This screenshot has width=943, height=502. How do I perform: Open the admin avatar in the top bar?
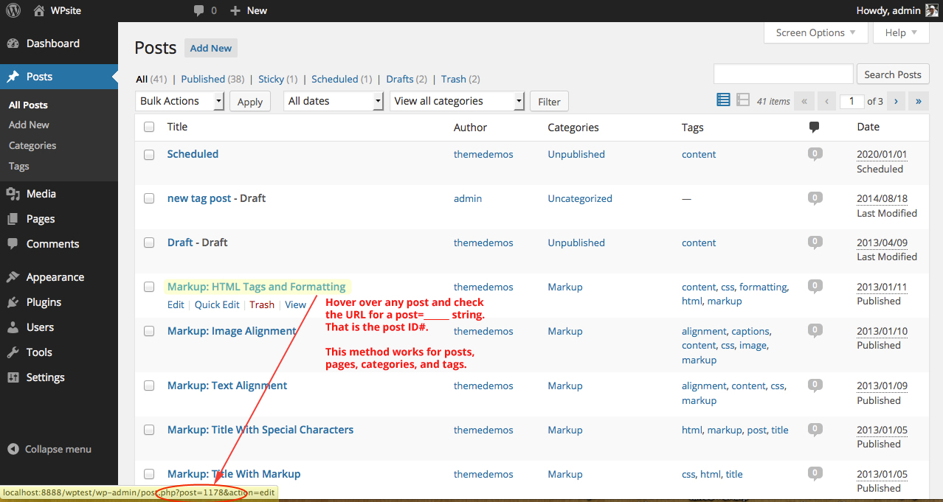click(932, 10)
